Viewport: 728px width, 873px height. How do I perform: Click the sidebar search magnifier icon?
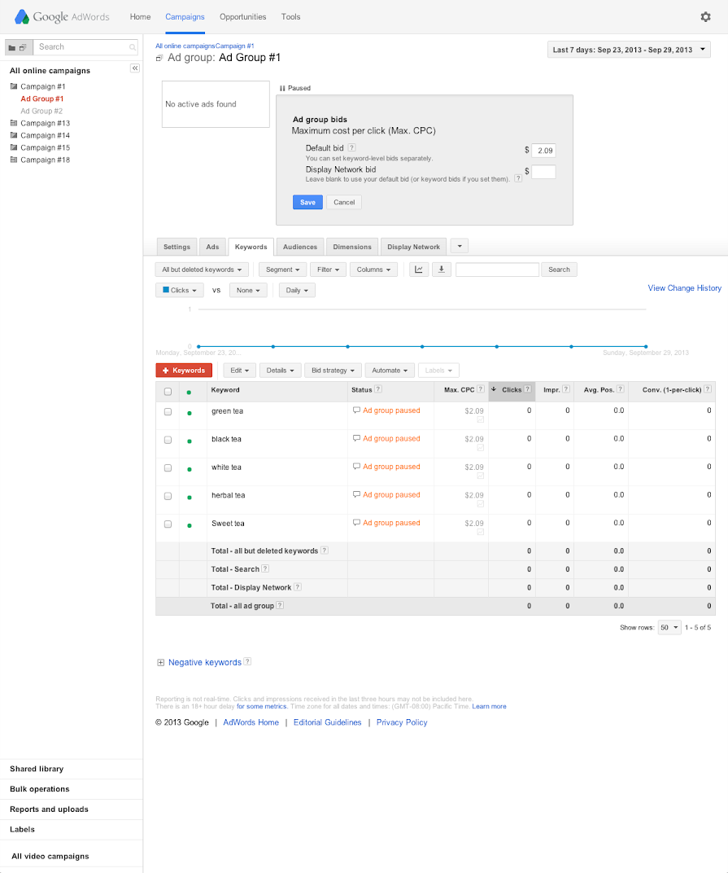133,47
